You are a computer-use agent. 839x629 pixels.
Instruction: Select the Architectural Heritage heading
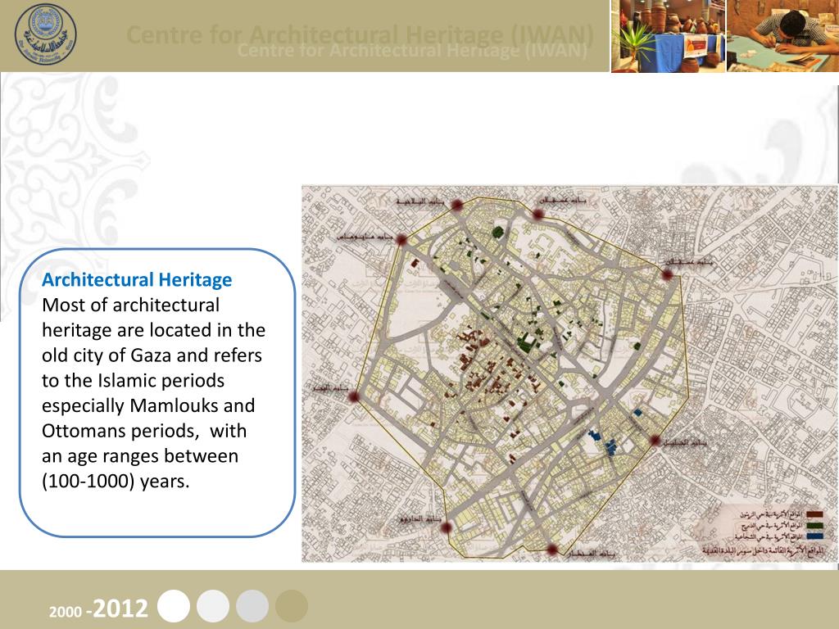137,280
